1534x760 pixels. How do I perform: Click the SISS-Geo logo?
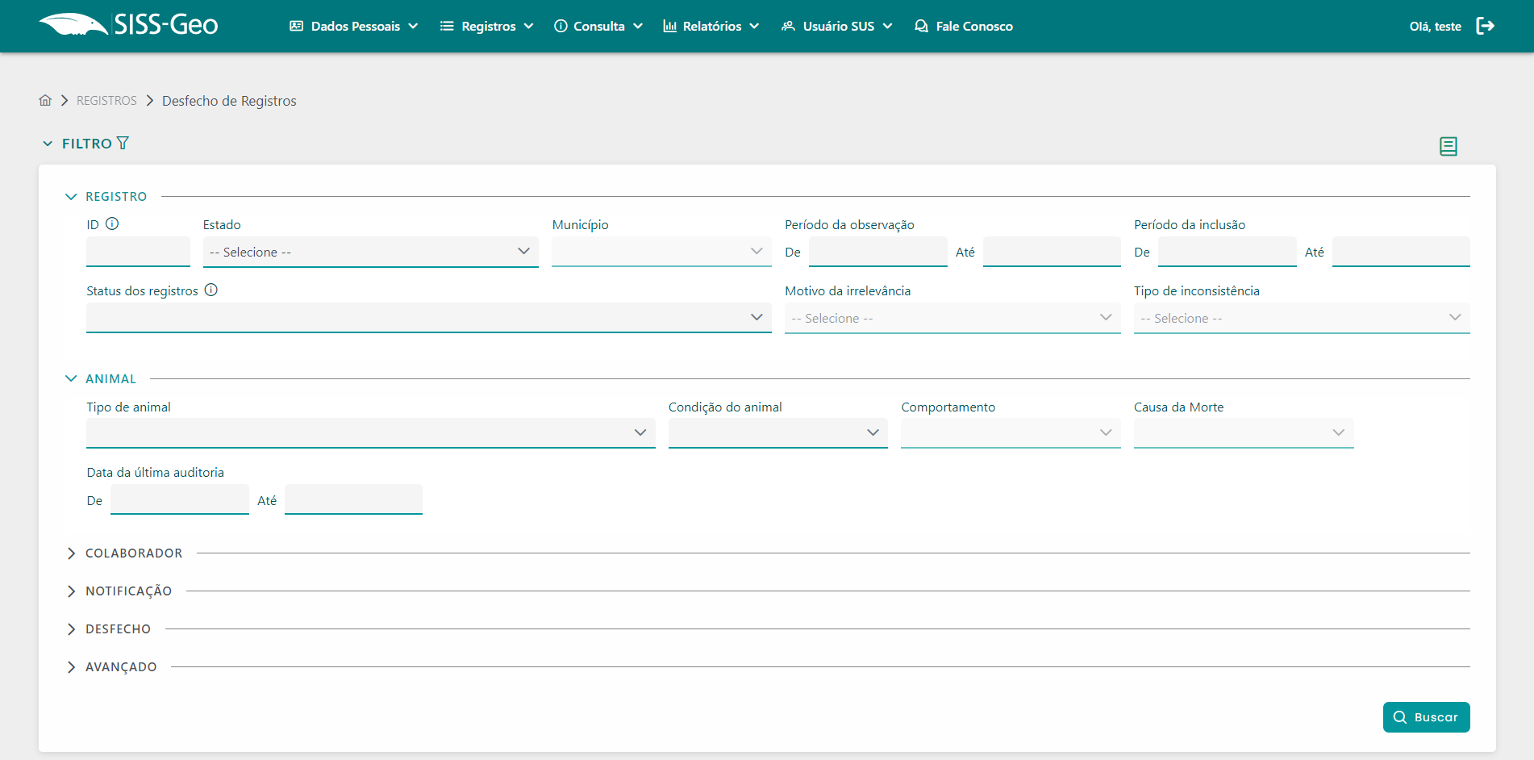click(x=128, y=25)
